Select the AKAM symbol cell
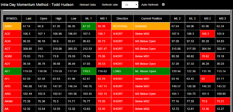Viewport: 233px width, 112px height. point(12,101)
